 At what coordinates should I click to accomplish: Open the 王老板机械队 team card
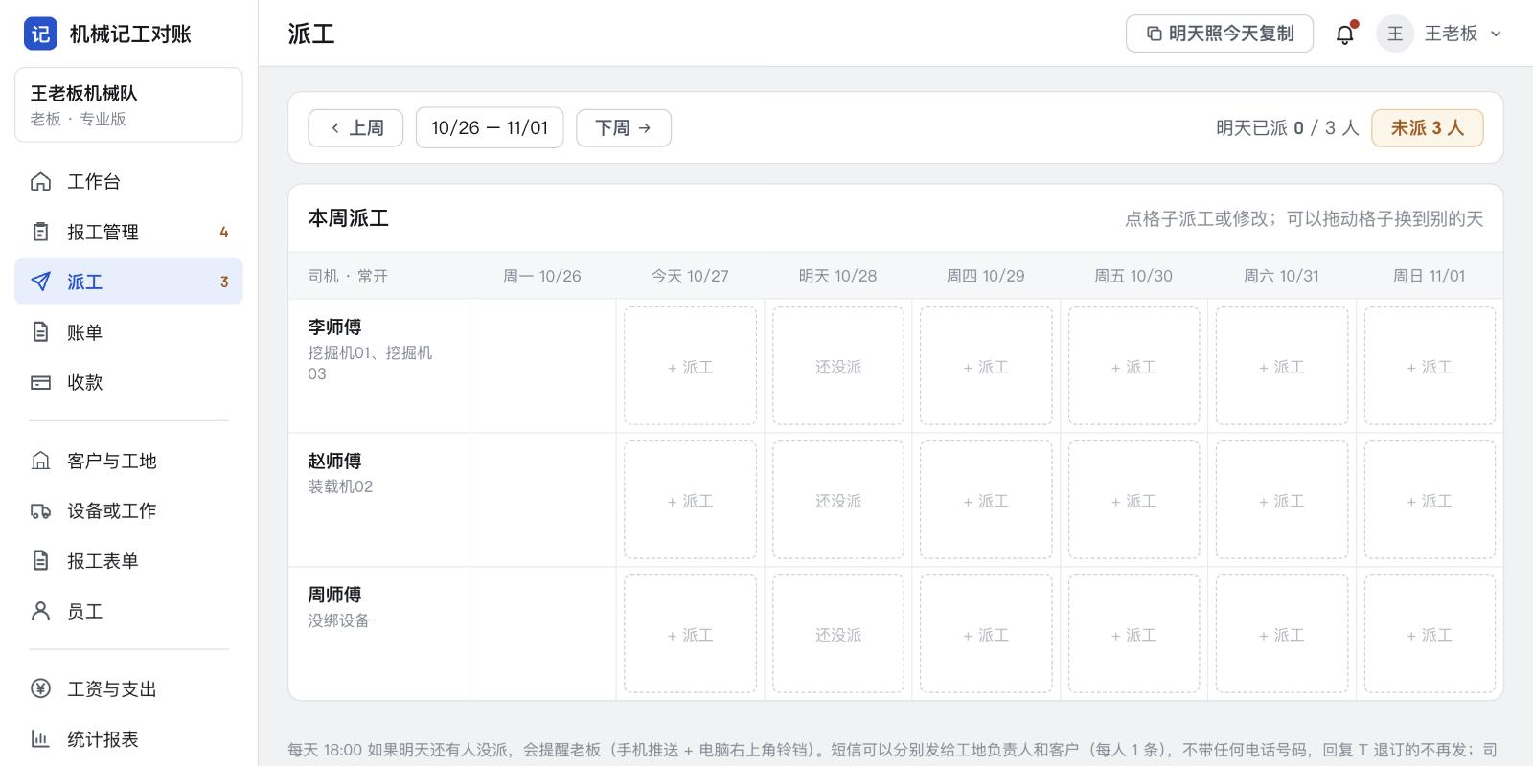tap(128, 105)
